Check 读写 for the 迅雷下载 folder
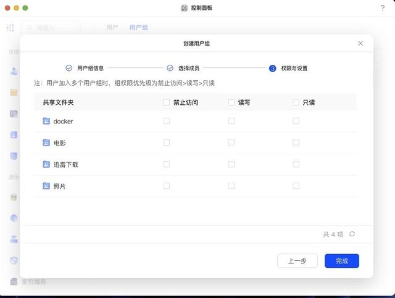 click(x=231, y=164)
